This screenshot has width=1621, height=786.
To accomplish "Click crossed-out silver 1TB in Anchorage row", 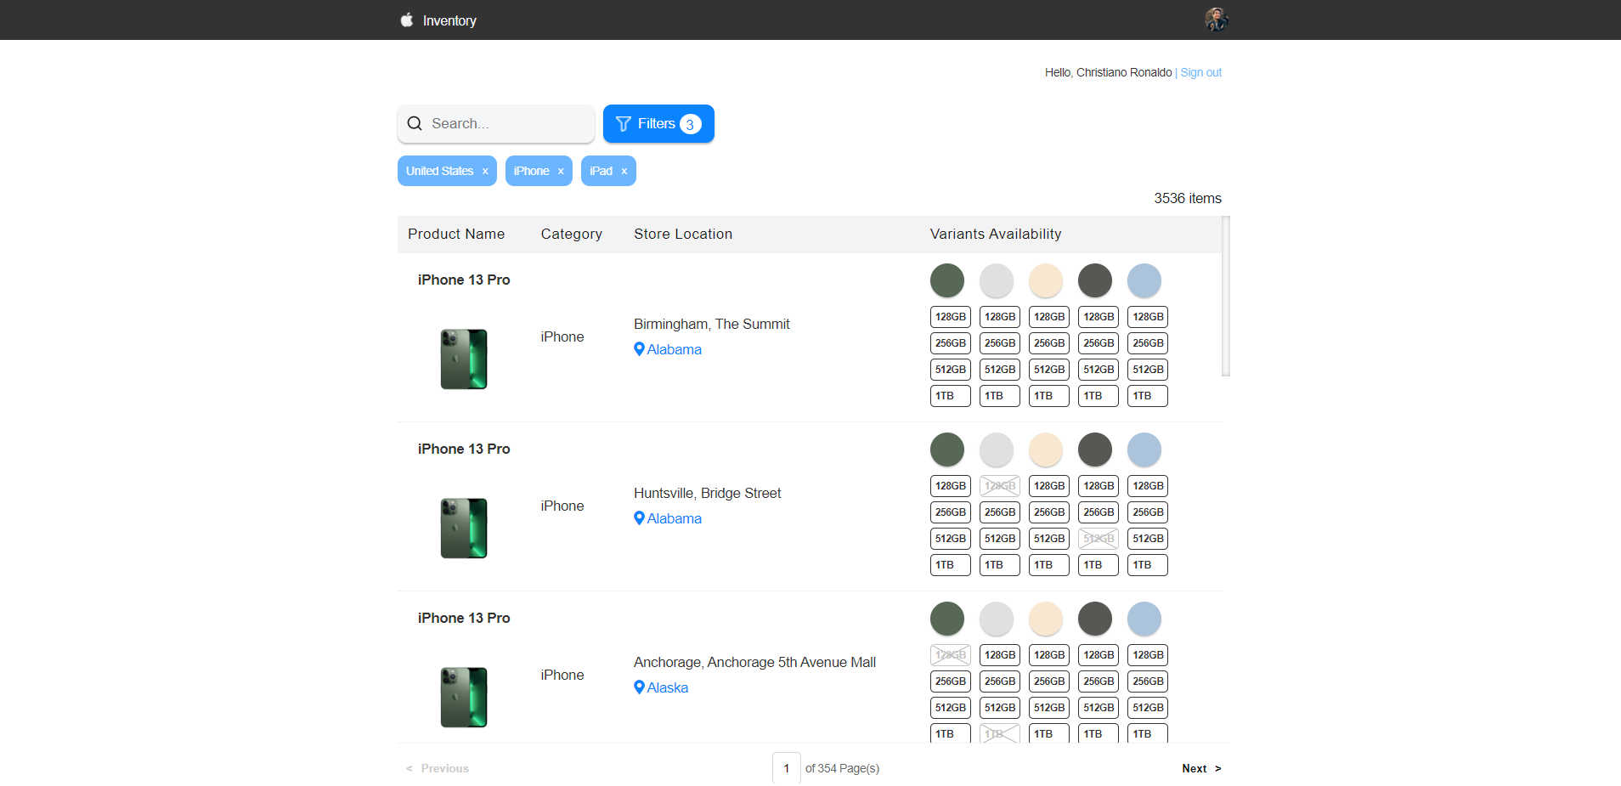I will [1000, 733].
